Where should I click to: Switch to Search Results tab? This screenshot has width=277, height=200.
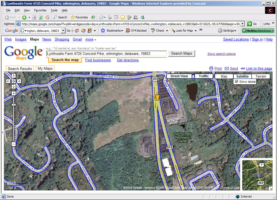coord(20,69)
